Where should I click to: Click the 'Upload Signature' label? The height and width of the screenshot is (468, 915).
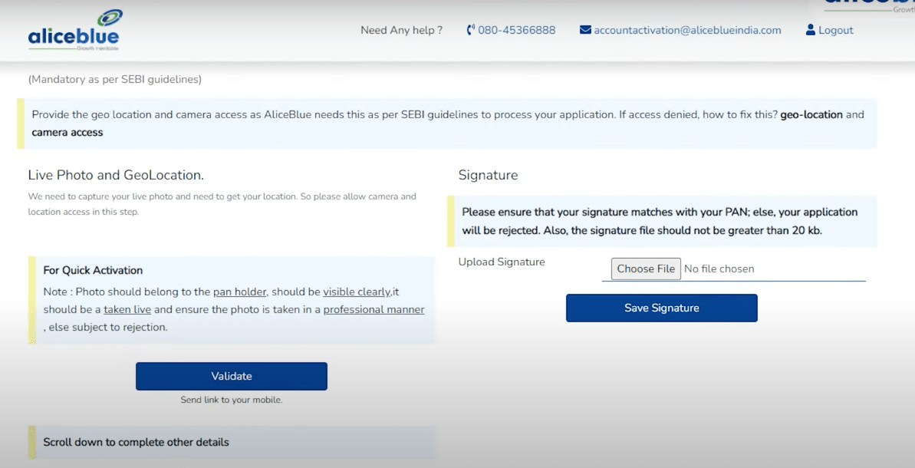click(502, 262)
